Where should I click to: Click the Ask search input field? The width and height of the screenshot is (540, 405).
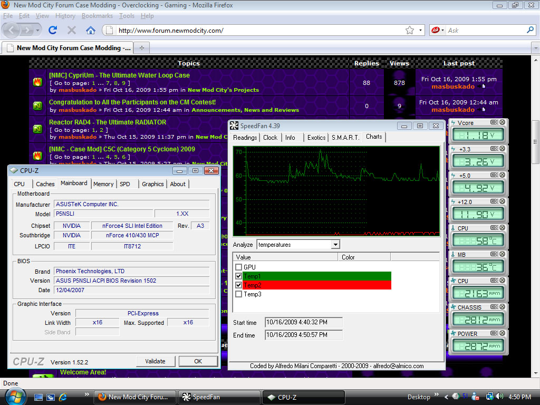tap(486, 30)
